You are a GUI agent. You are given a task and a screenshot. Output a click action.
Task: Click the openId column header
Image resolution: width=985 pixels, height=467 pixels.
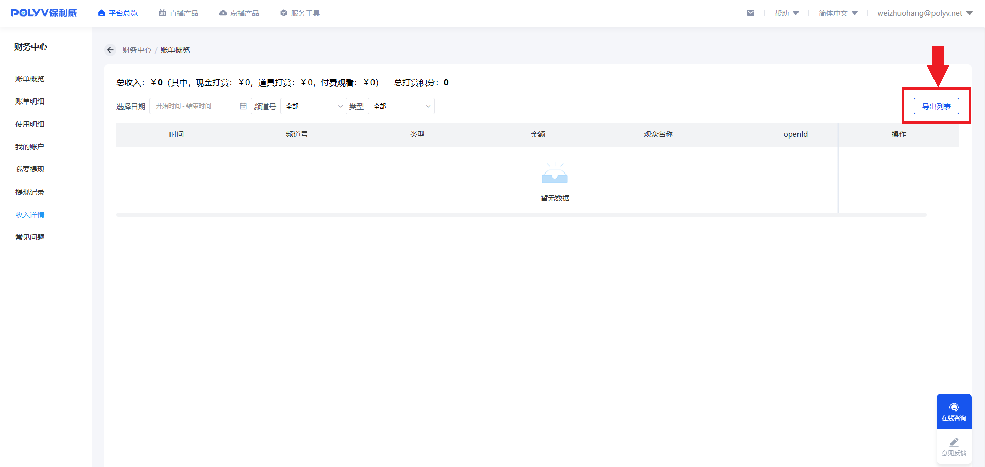point(795,134)
